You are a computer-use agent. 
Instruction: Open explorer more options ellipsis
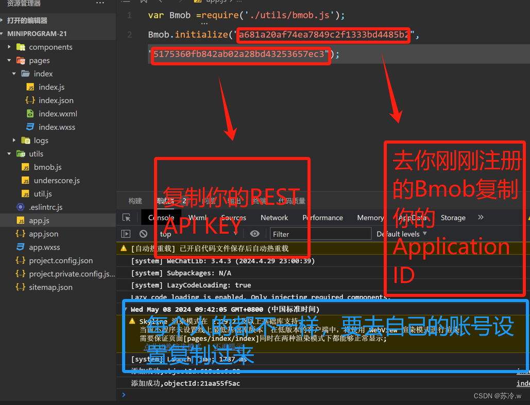100,3
